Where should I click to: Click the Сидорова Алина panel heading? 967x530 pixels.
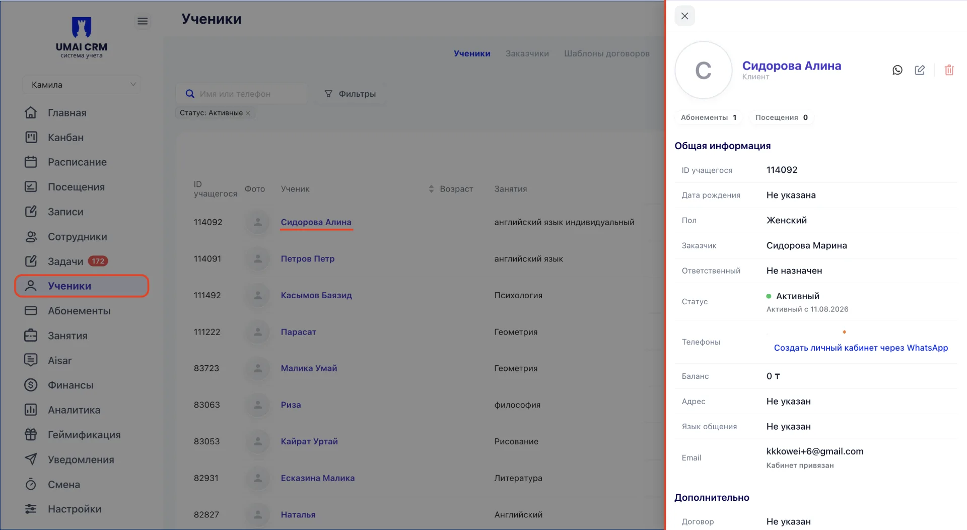[x=791, y=65]
